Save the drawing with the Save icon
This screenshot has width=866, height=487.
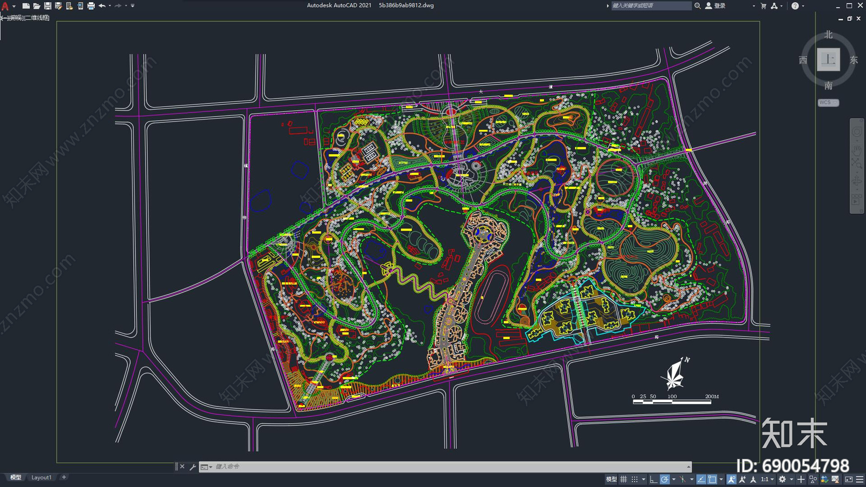pos(48,6)
